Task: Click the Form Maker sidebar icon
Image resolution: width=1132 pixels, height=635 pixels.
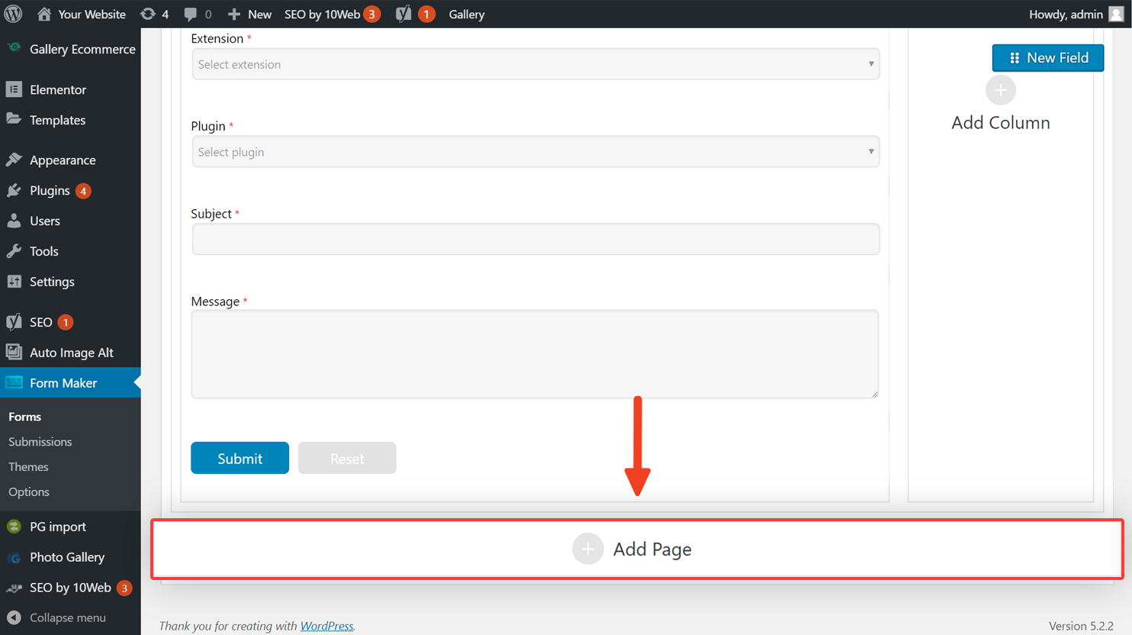Action: 15,382
